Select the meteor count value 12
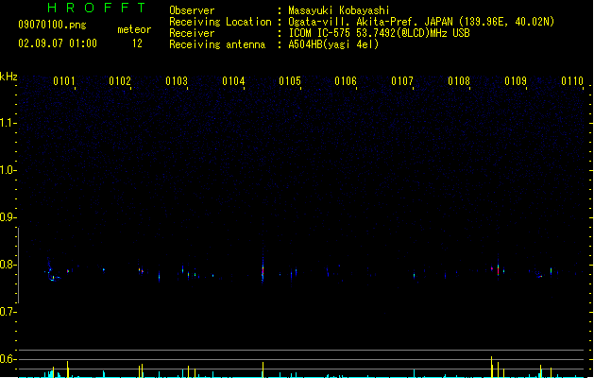The image size is (594, 378). (x=137, y=43)
